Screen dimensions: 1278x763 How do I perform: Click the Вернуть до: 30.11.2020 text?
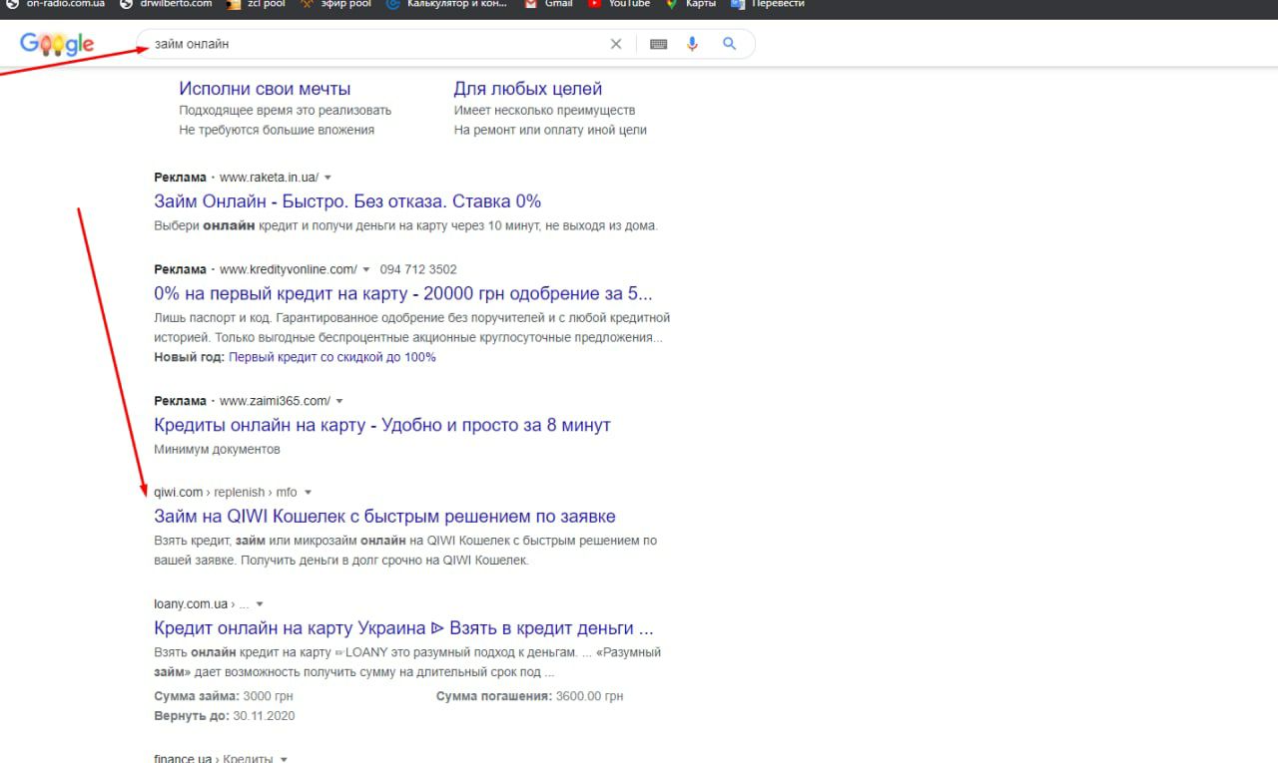[224, 716]
